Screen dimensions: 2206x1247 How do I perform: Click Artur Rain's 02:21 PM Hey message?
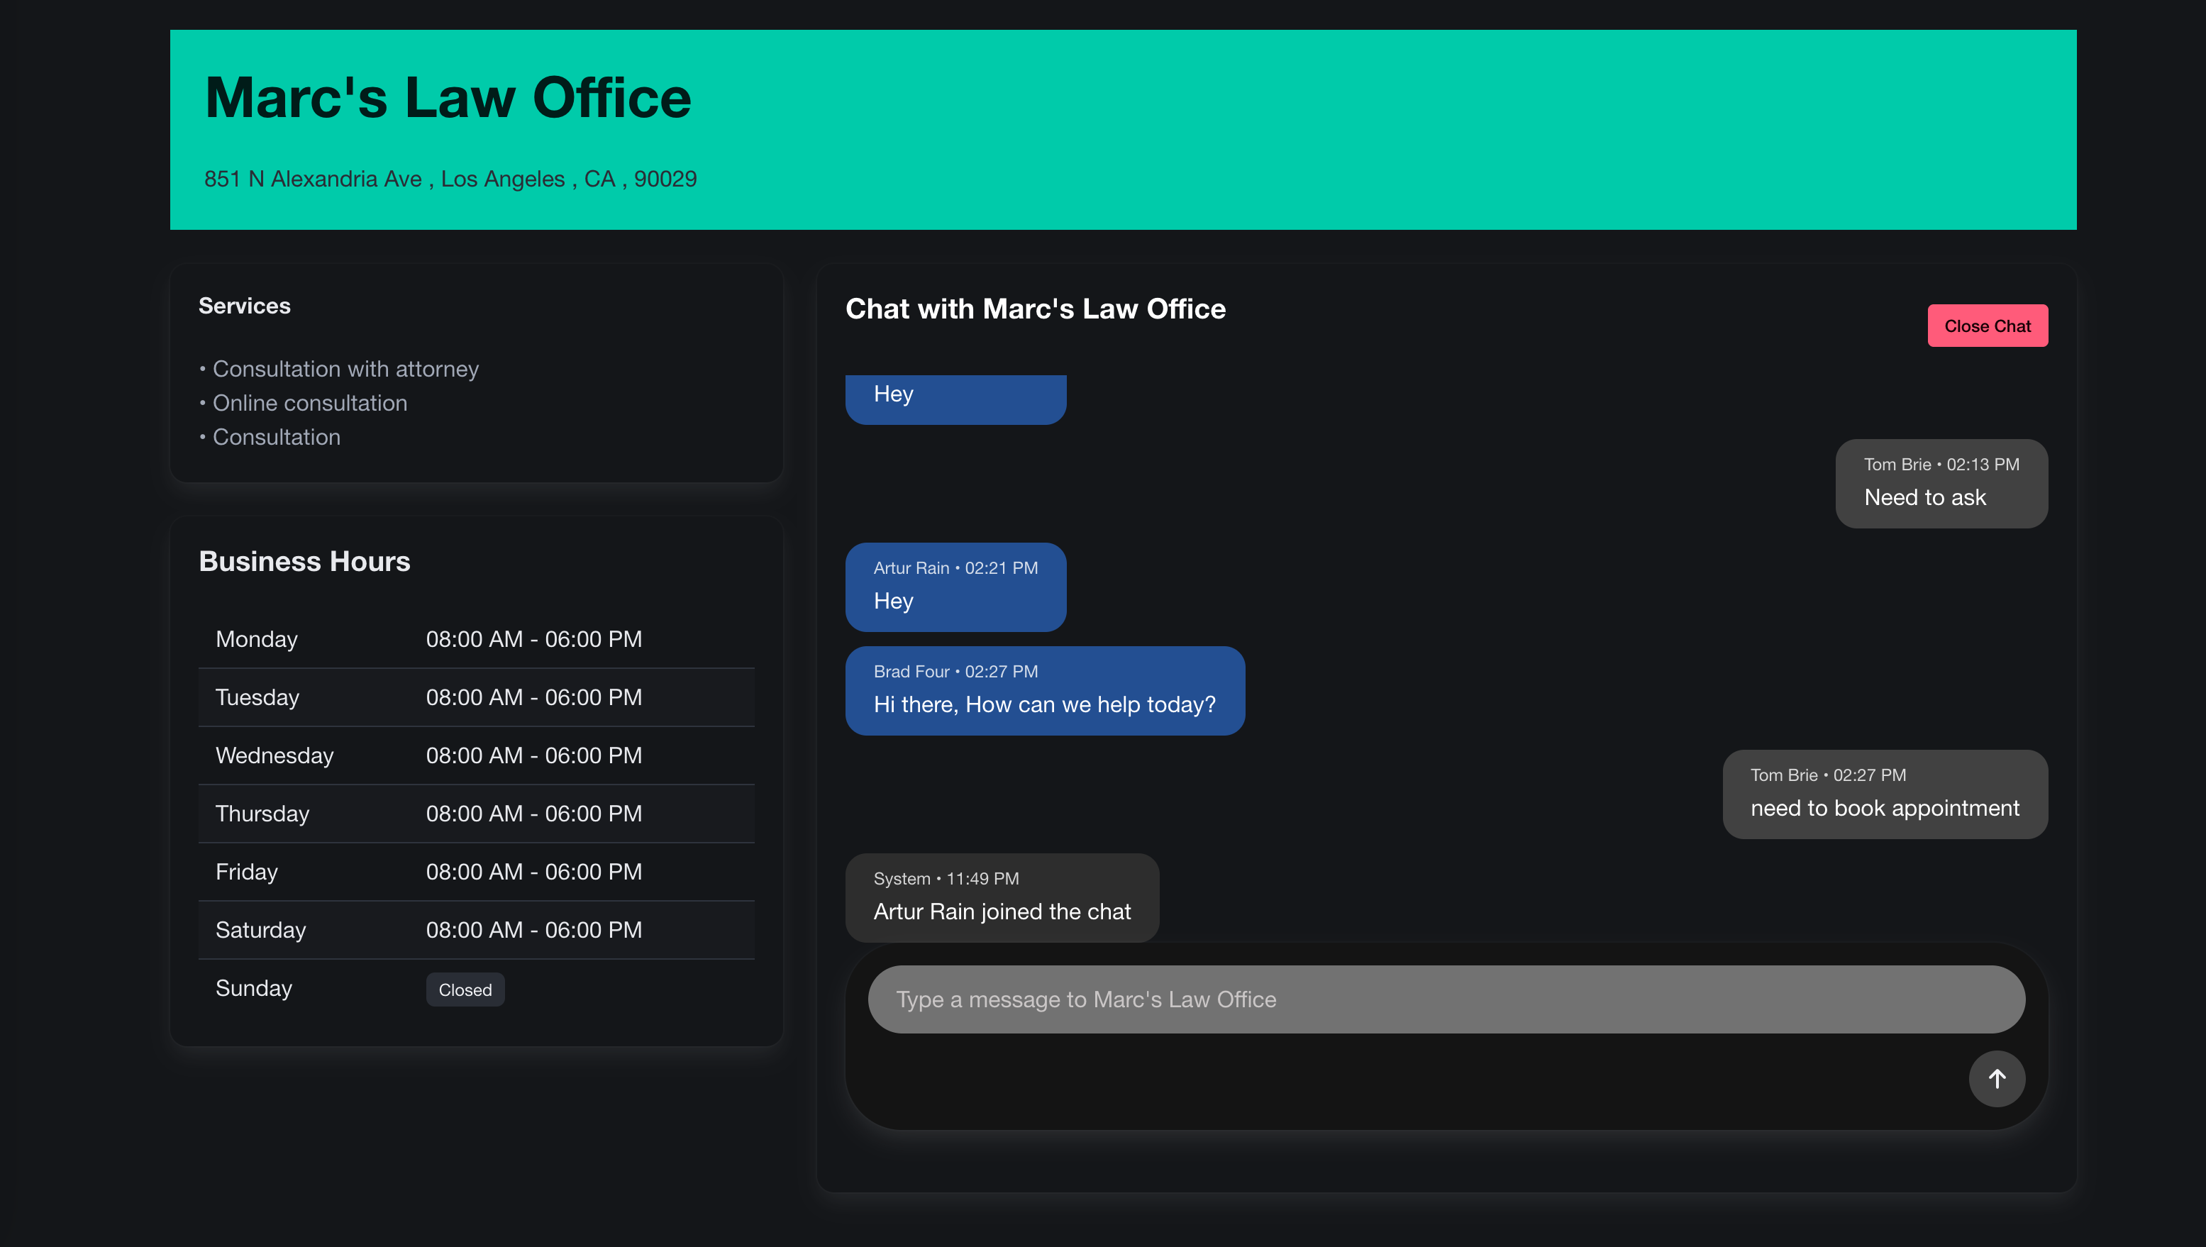coord(955,587)
